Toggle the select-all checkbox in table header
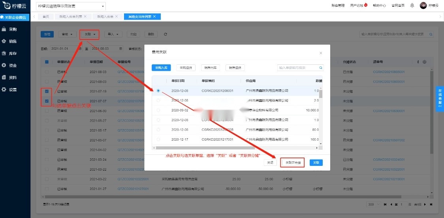Image resolution: width=444 pixels, height=218 pixels. pos(47,62)
